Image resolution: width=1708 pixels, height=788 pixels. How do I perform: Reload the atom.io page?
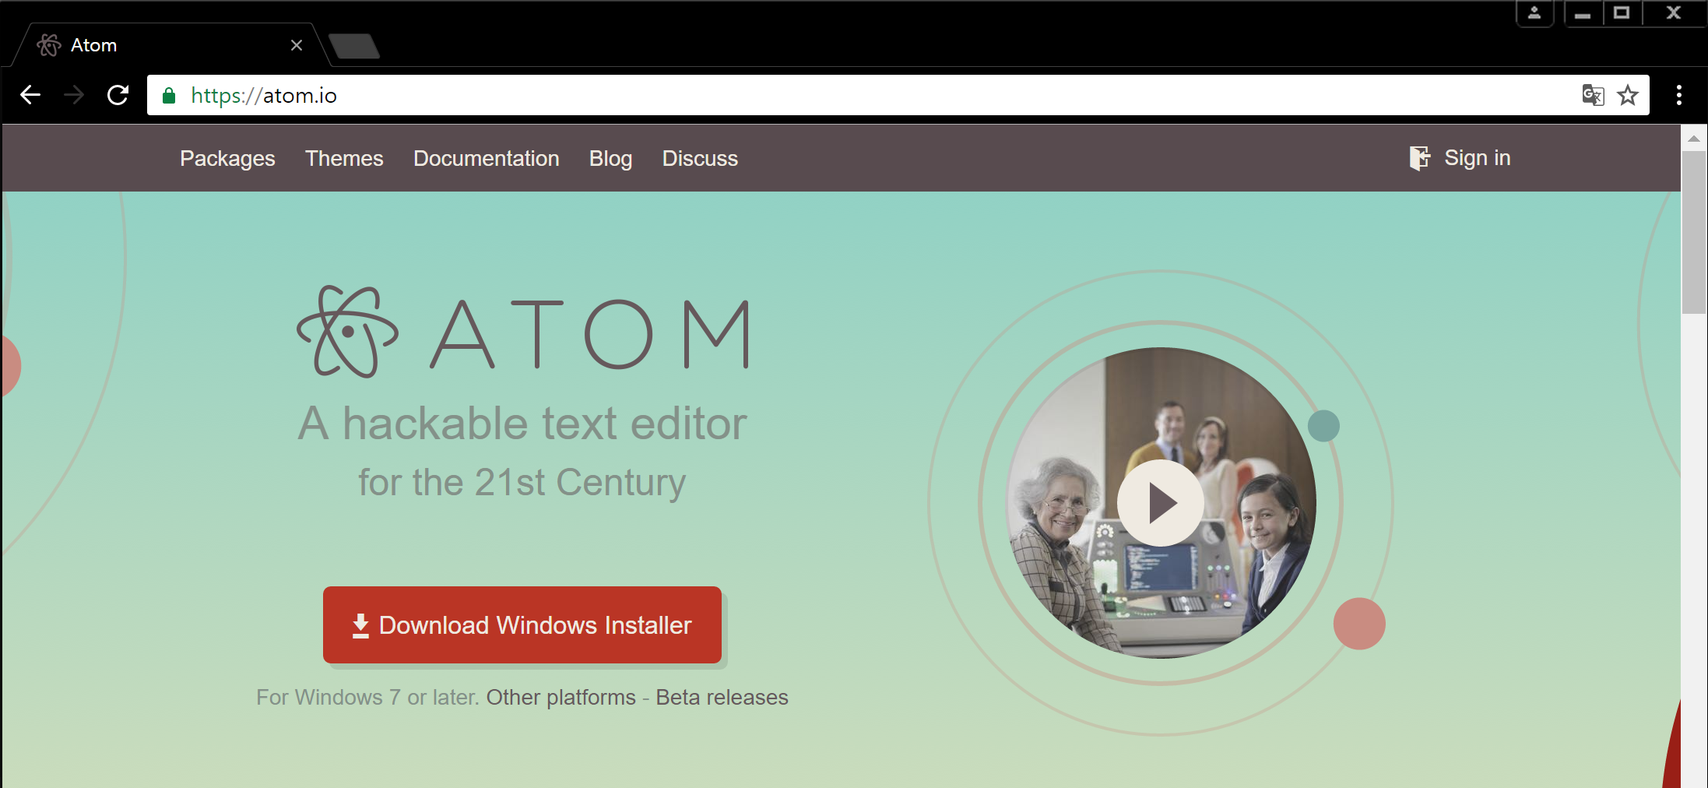click(118, 95)
